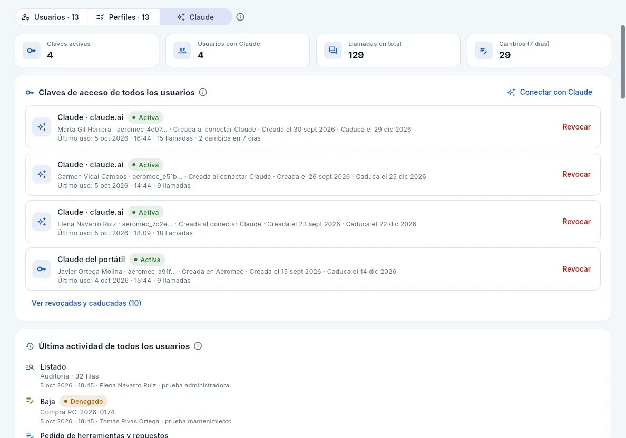Click the edit icon of Pedido de herramientas entry
626x438 pixels.
tap(30, 435)
